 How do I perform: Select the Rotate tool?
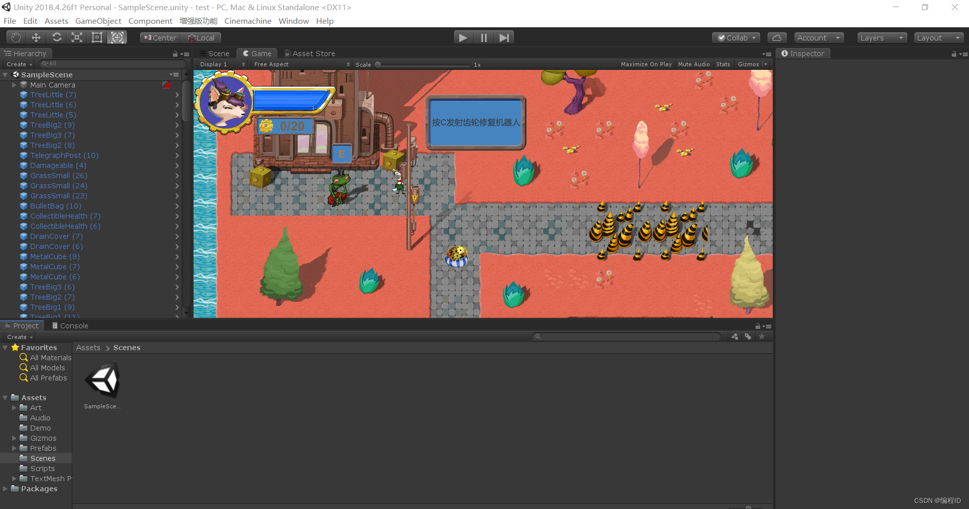57,37
